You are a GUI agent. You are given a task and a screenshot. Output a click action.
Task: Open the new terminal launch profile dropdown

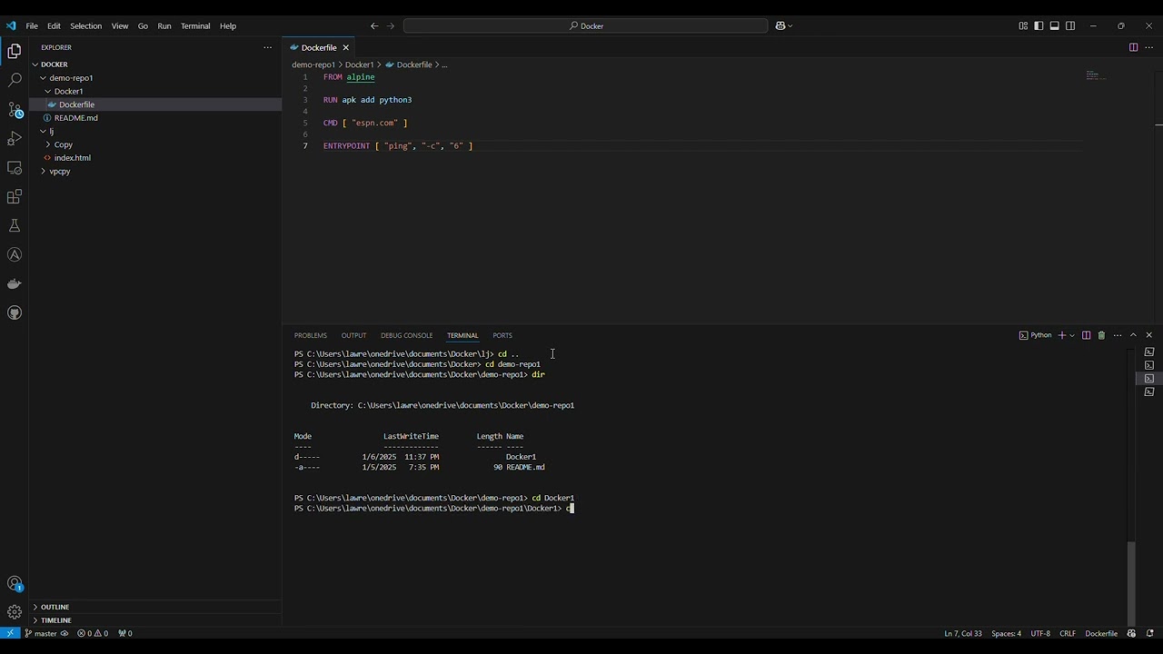tap(1072, 335)
